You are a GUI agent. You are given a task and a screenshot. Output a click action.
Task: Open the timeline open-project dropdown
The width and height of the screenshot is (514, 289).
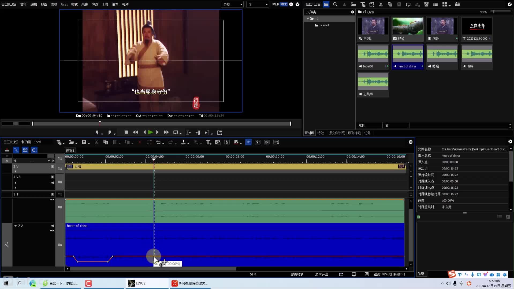click(76, 143)
